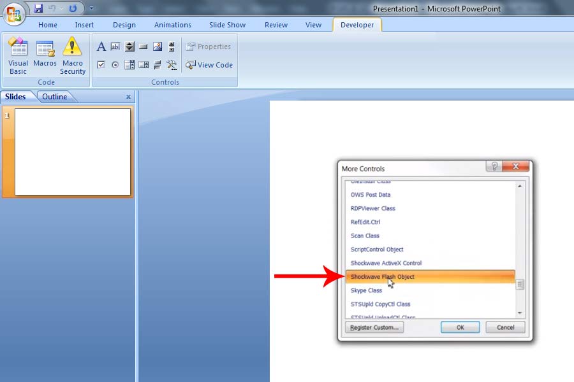Switch to the Slides pane tab
Screen dimensions: 574x382
click(16, 97)
